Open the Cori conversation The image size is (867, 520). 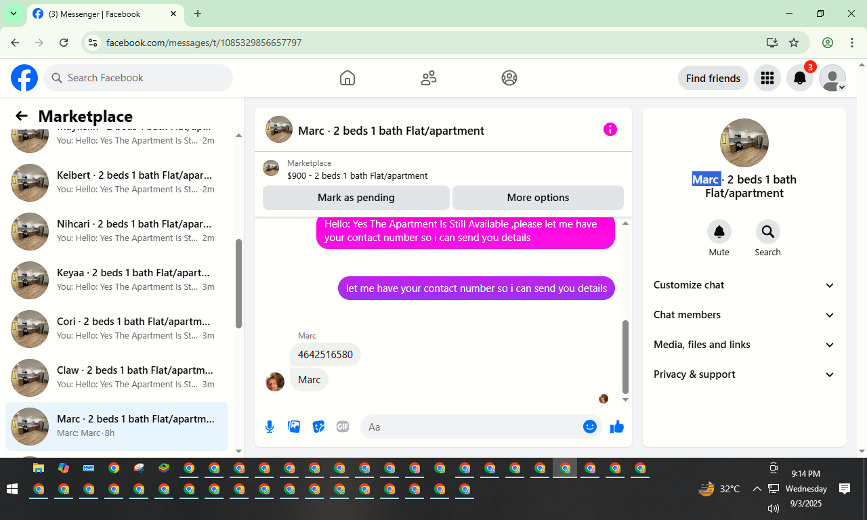coord(117,328)
